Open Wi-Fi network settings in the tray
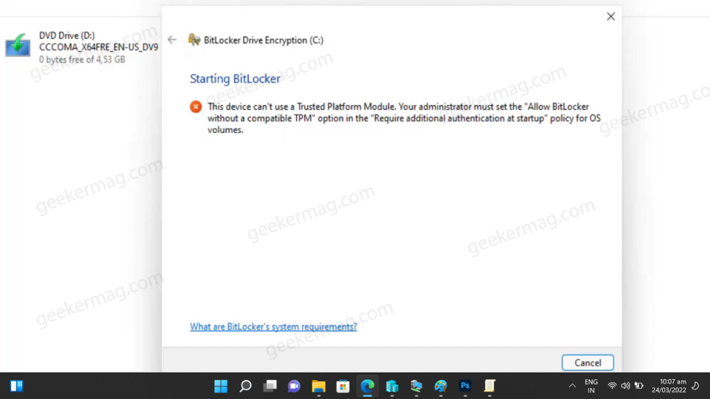The width and height of the screenshot is (710, 399). click(x=612, y=386)
